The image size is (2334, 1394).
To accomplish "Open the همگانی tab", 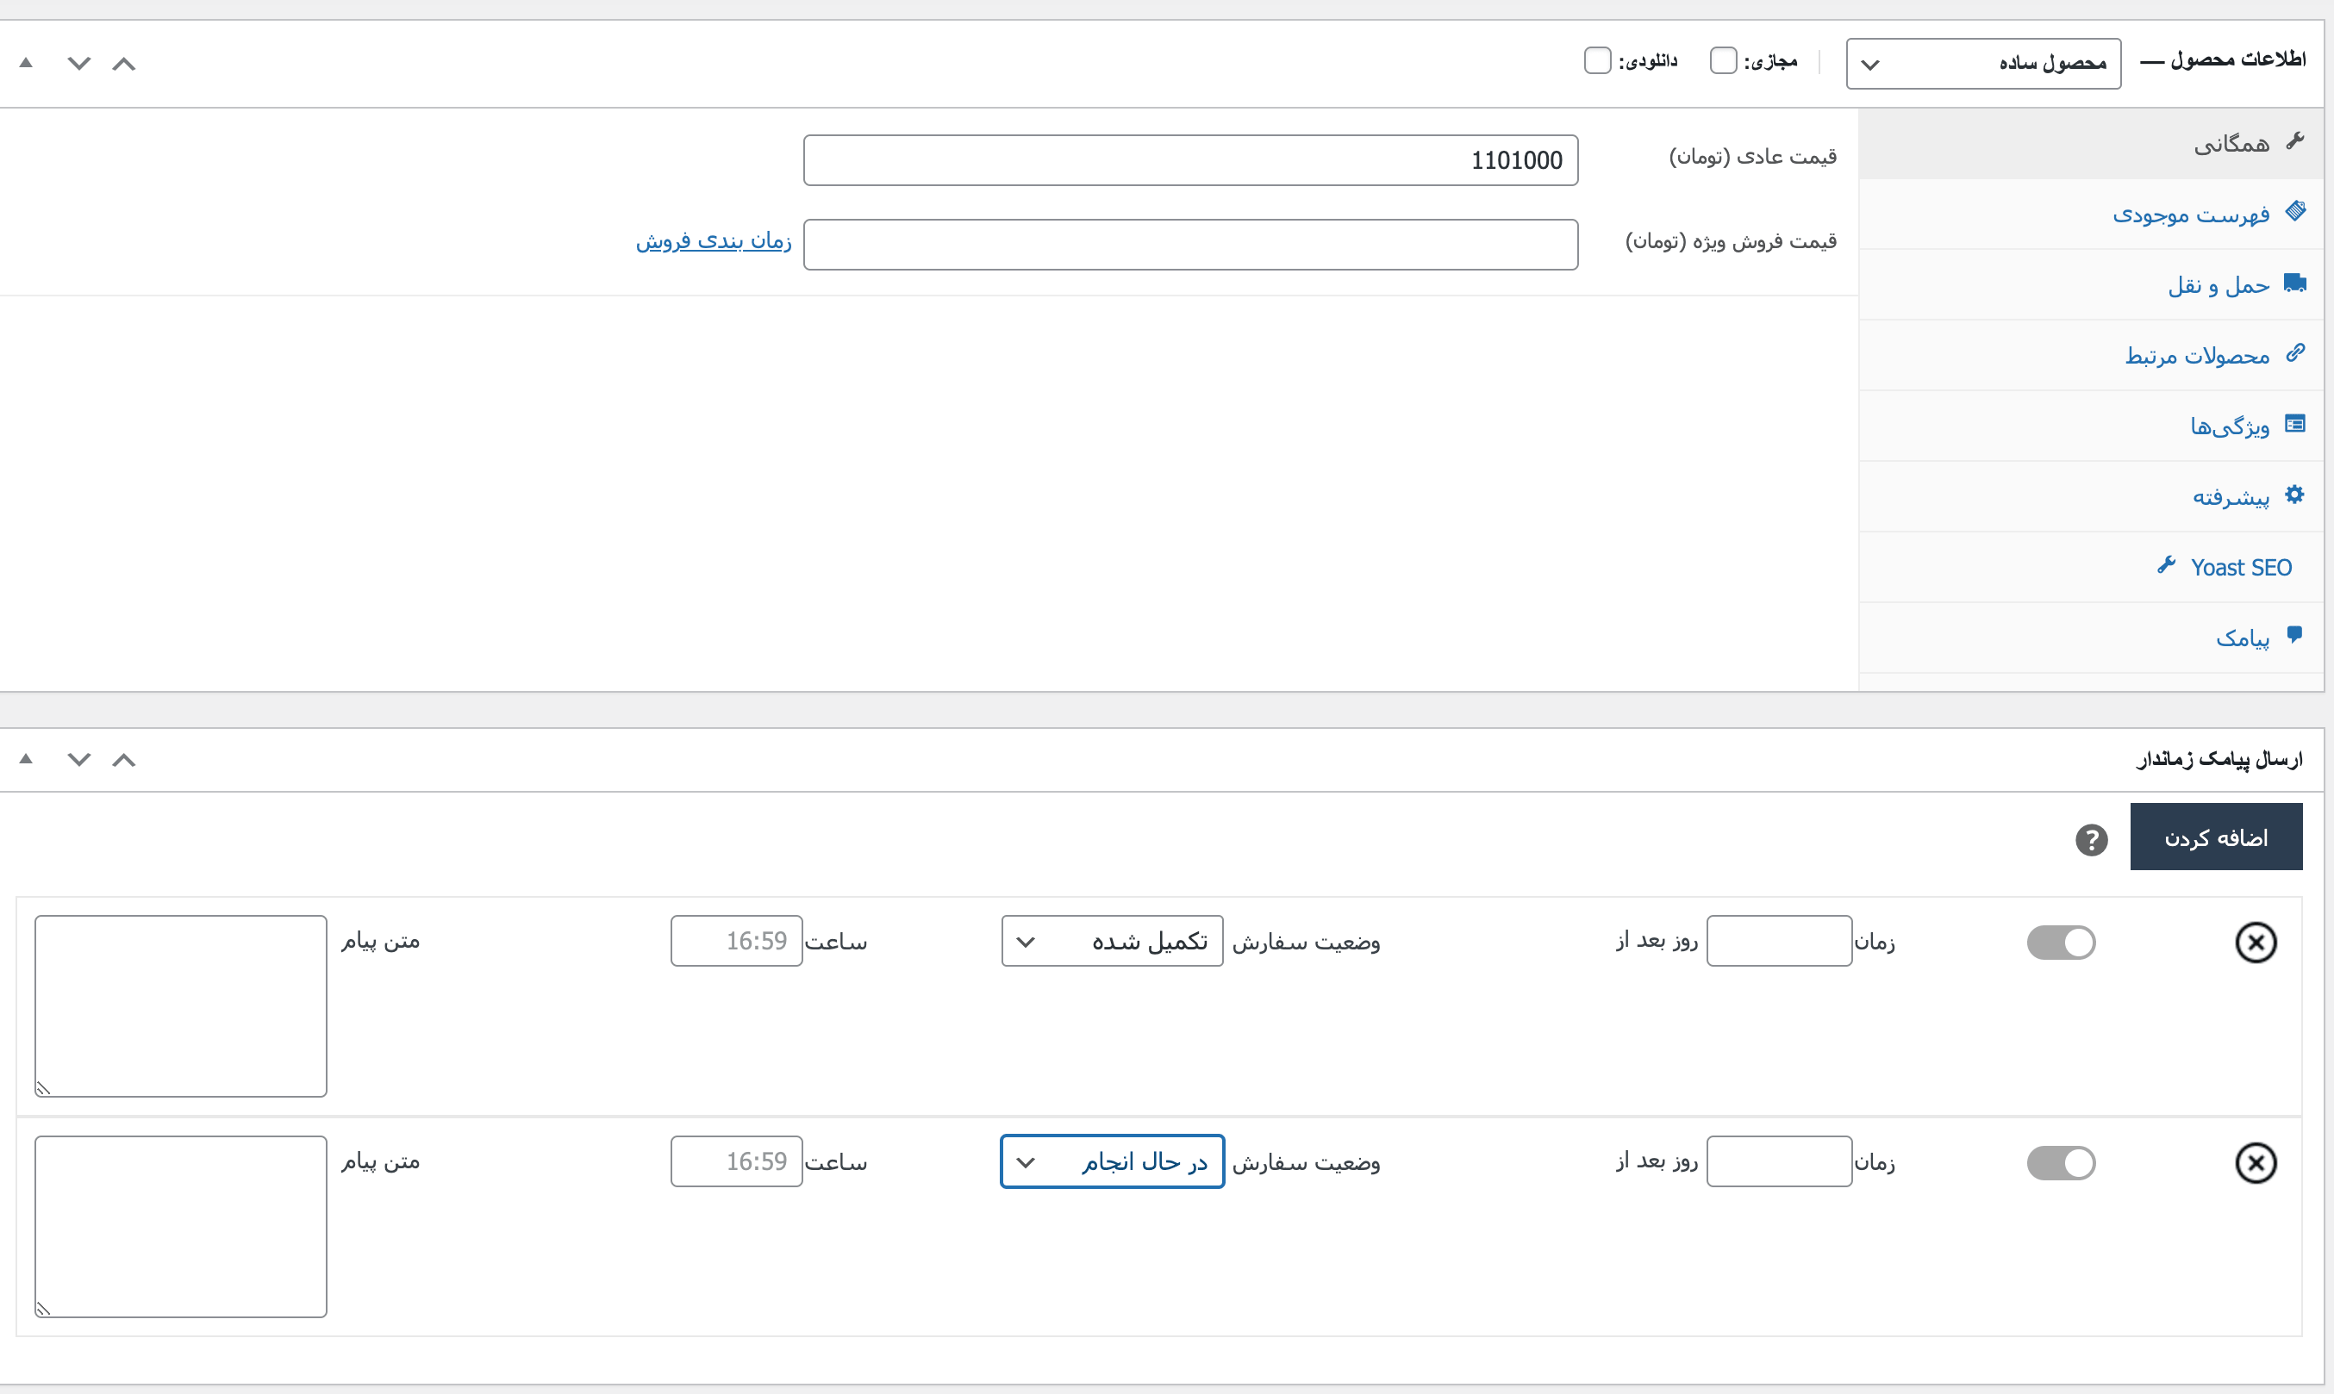I will (2092, 144).
